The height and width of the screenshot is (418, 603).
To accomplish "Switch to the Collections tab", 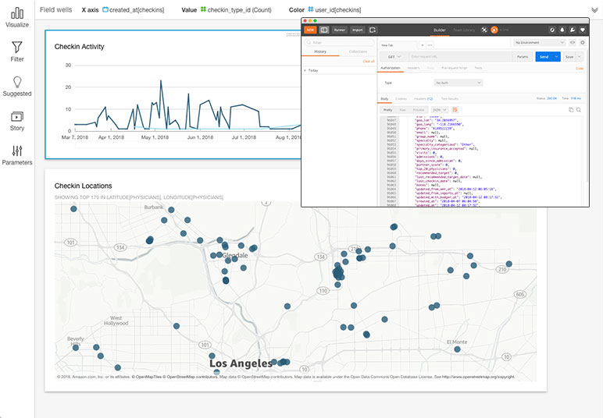I will [x=358, y=51].
